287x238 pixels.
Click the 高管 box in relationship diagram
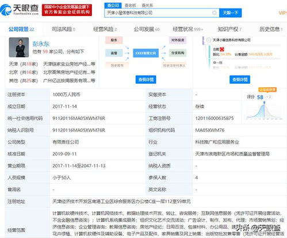tap(114, 53)
